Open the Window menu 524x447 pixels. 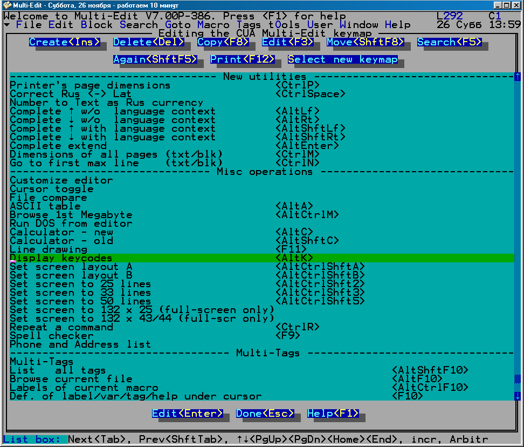[x=358, y=25]
